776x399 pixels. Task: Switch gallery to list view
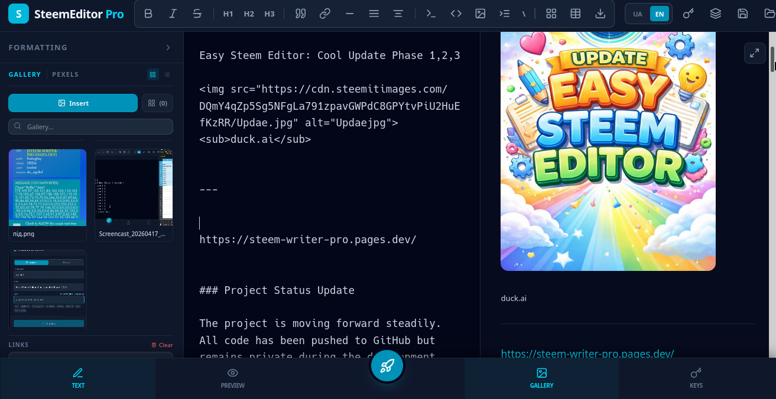click(167, 74)
